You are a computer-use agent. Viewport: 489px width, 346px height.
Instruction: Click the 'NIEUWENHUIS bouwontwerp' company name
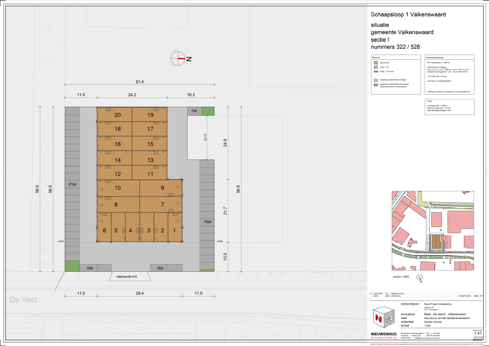[383, 336]
